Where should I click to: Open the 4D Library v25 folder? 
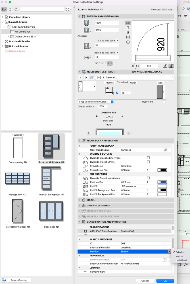(23, 32)
